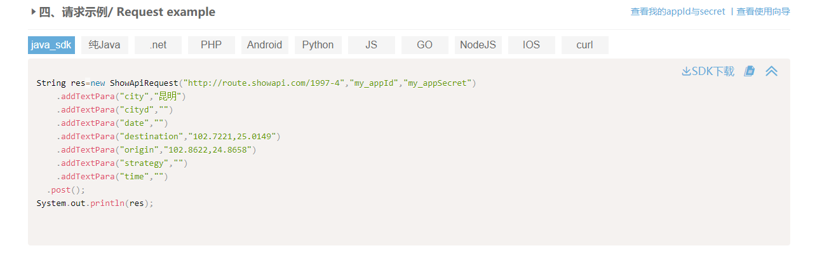Switch to the 纯Java tab
This screenshot has height=255, width=822.
[105, 45]
